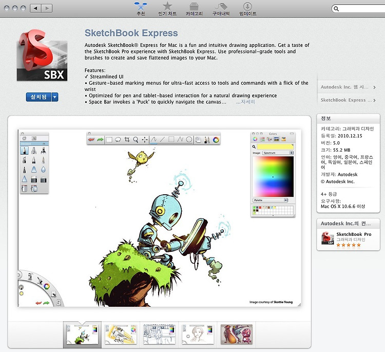
Task: Click the color wheel tab in Colors panel
Action: click(x=255, y=139)
